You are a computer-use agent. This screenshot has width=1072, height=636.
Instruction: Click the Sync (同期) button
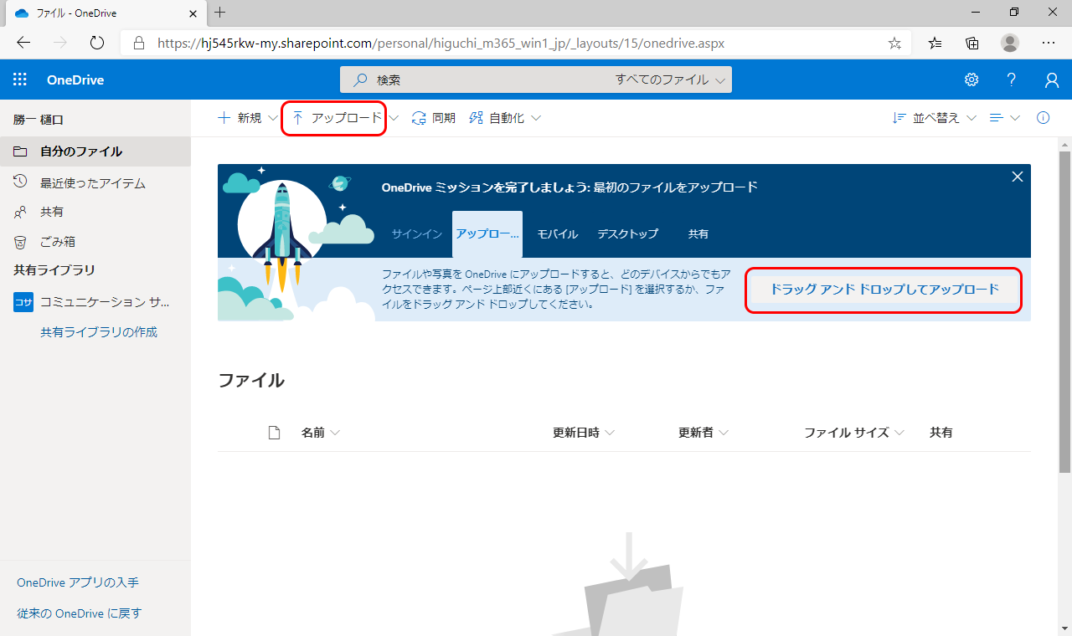click(433, 118)
